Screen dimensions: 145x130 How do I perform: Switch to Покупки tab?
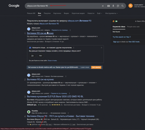coord(47,13)
